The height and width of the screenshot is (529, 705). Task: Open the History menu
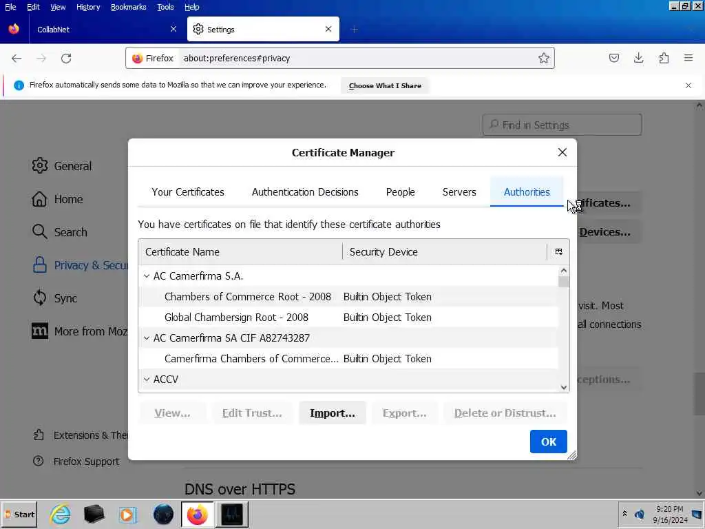coord(88,7)
